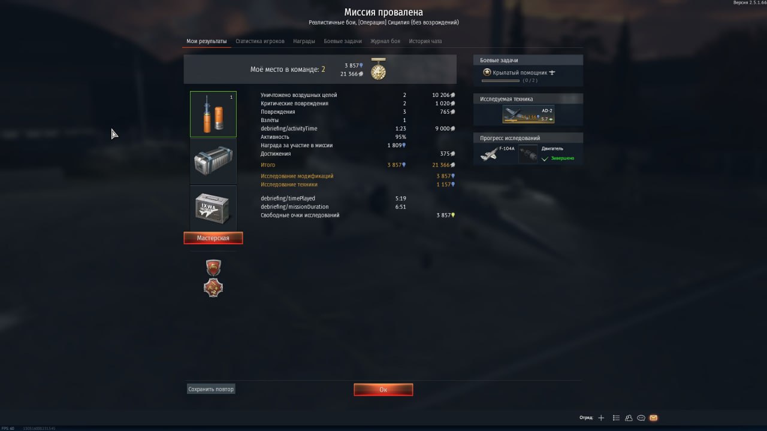Open the История чата tab

[425, 41]
